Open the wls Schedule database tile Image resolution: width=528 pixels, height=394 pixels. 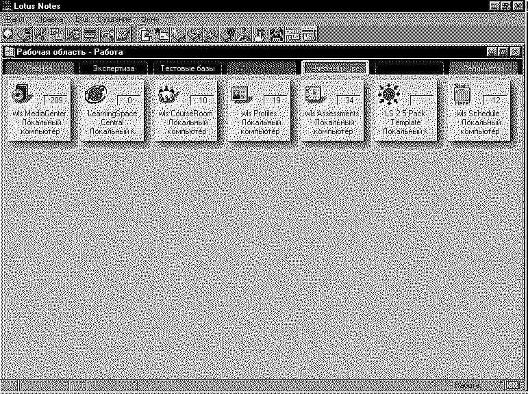coord(479,110)
